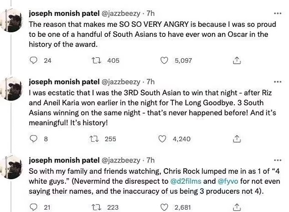The height and width of the screenshot is (212, 289).
Task: Click the 7h timestamp on the third tweet
Action: 151,160
